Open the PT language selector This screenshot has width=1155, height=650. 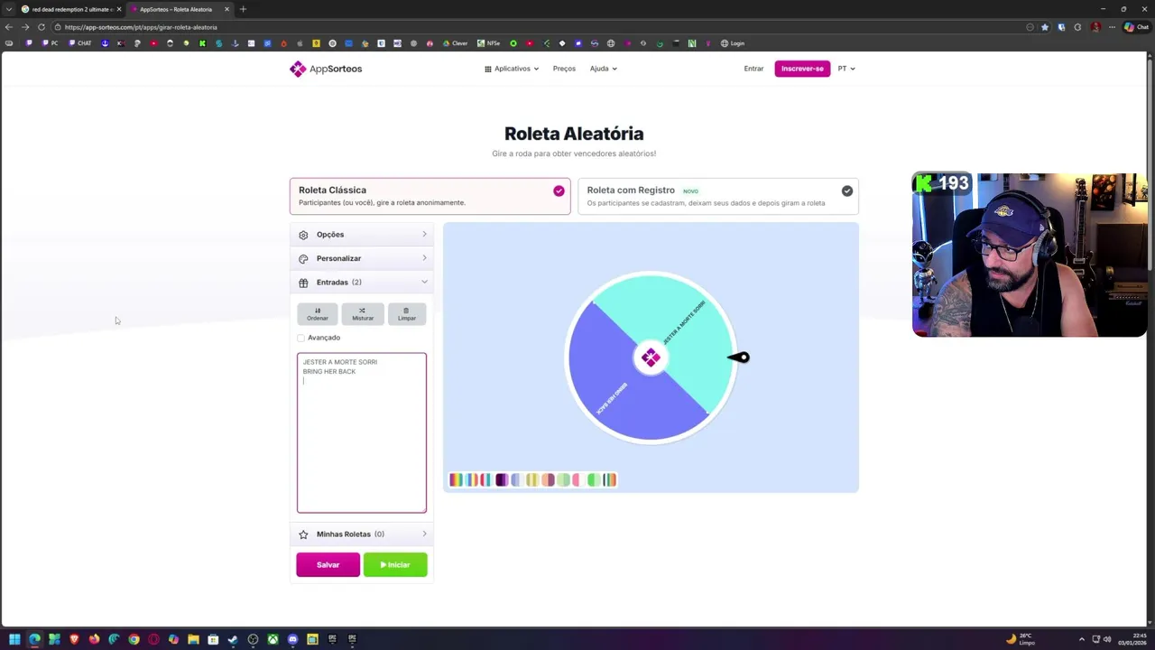846,69
